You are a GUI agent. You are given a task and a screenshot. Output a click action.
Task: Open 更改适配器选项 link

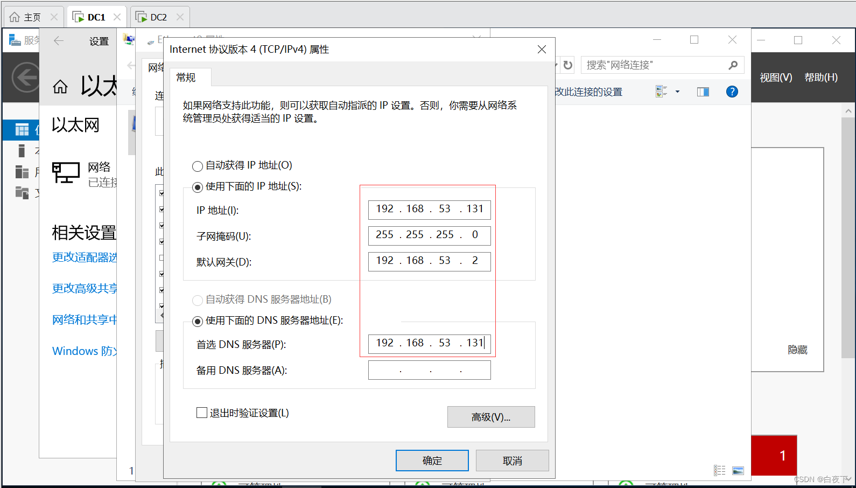click(x=85, y=257)
